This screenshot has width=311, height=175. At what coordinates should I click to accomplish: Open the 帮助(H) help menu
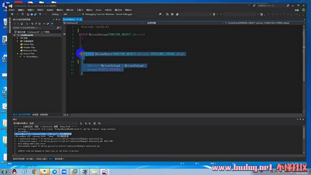pos(128,10)
